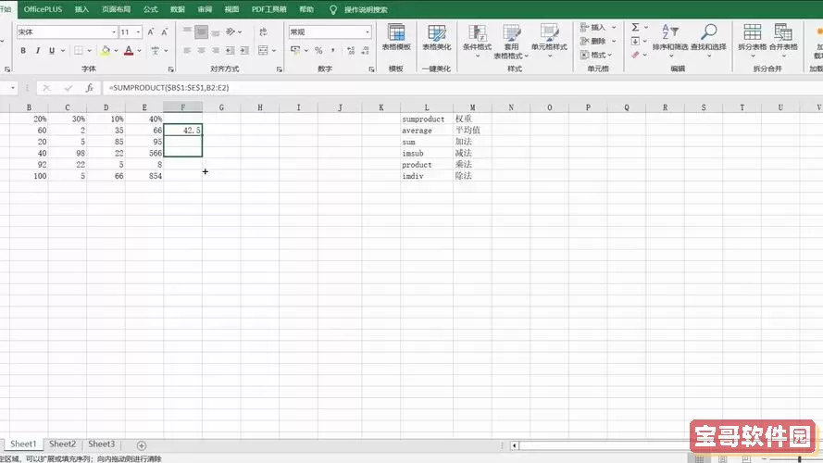This screenshot has height=463, width=823.
Task: Open the PDF工具箱 tab
Action: [268, 9]
